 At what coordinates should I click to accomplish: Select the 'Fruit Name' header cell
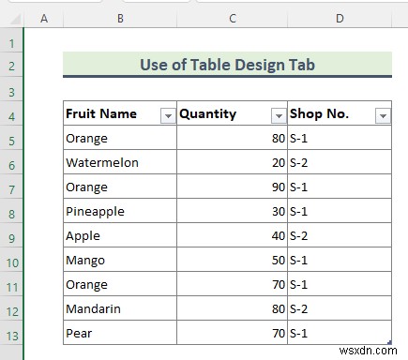[120, 113]
